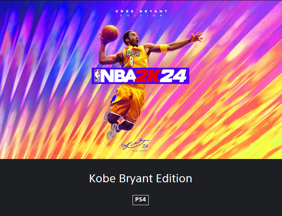Click KOBE BRYANT text at cover top

point(142,11)
